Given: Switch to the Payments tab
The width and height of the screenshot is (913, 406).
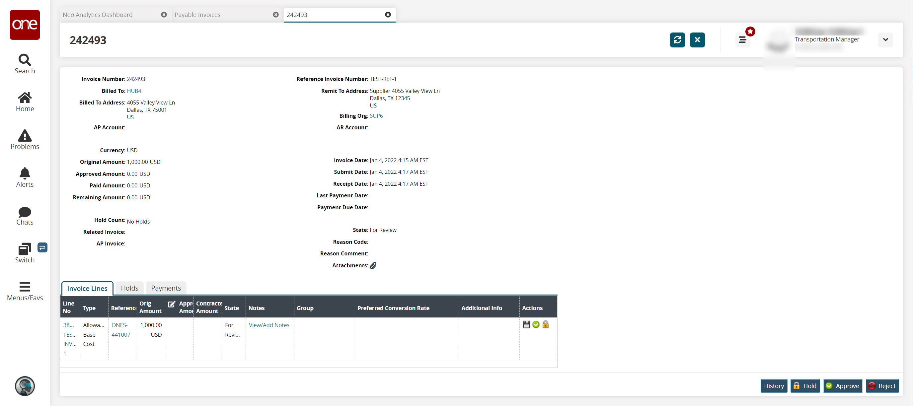Looking at the screenshot, I should click(x=166, y=288).
